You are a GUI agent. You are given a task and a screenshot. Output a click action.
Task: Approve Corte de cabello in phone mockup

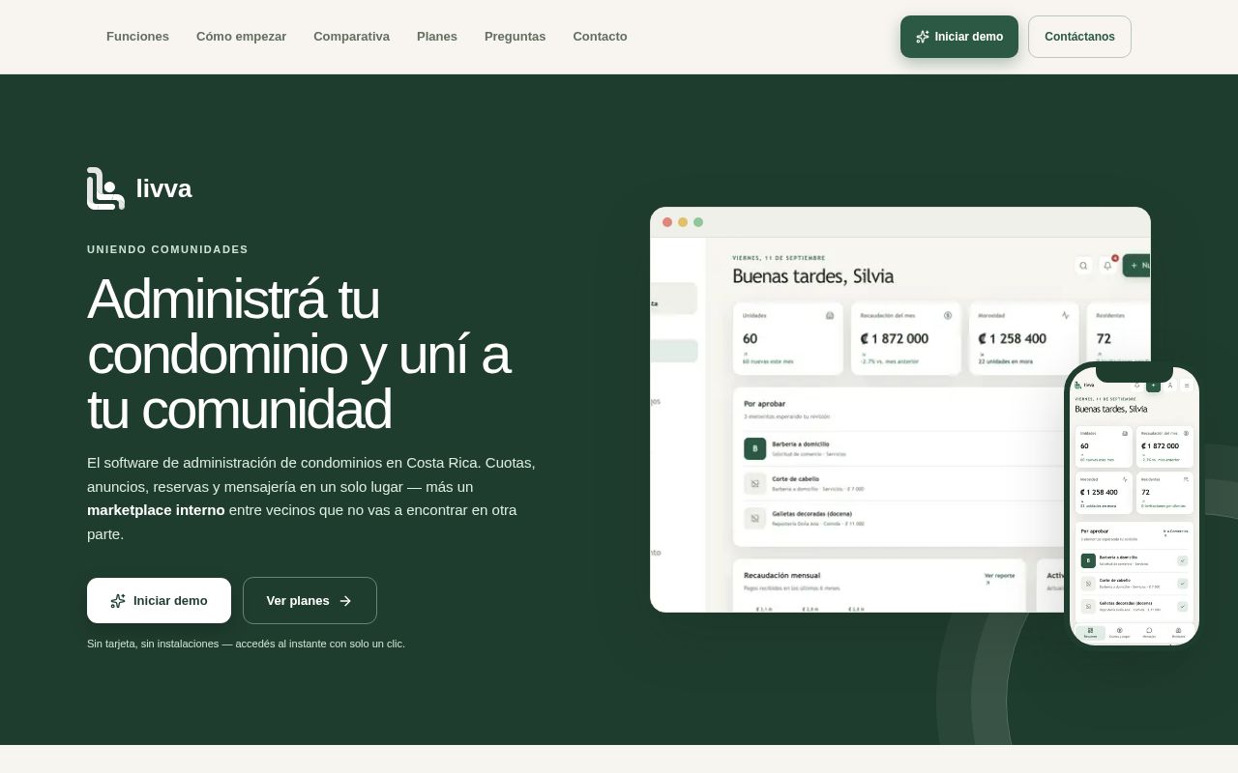pyautogui.click(x=1182, y=584)
